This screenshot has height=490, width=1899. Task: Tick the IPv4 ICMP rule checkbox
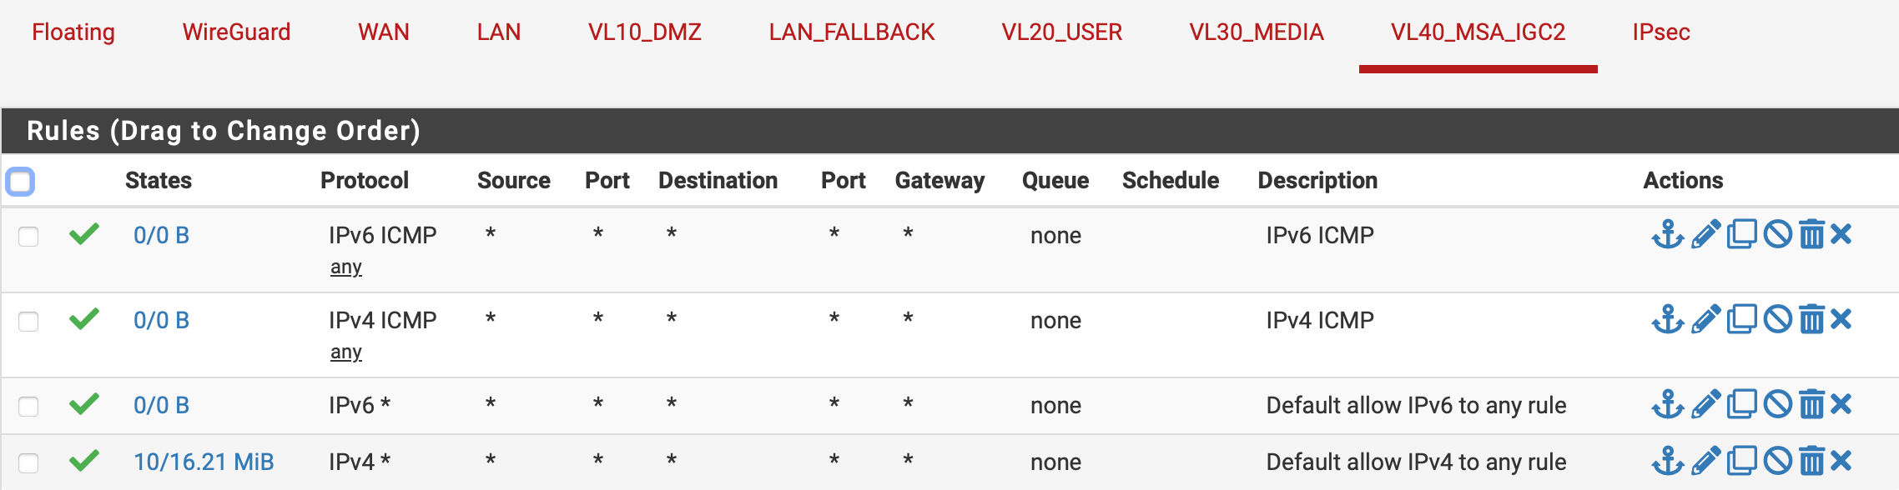pos(28,322)
